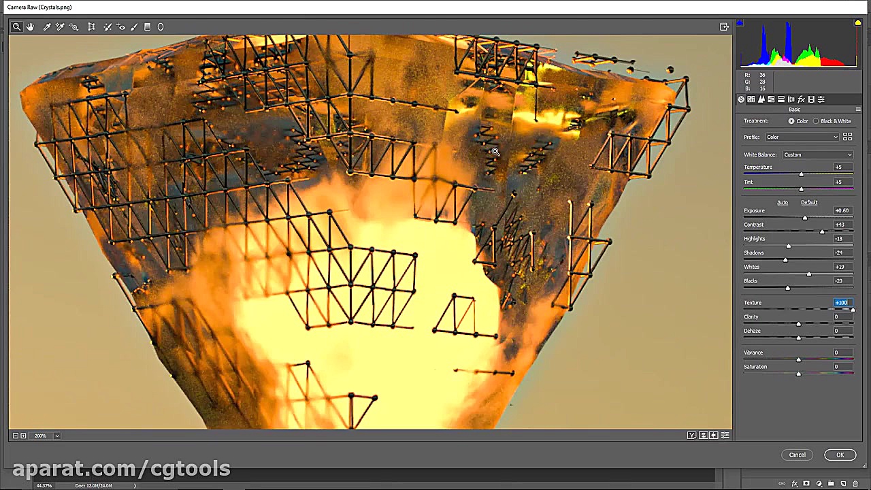This screenshot has width=871, height=490.
Task: Switch to the Lens Corrections panel tab
Action: pos(791,99)
